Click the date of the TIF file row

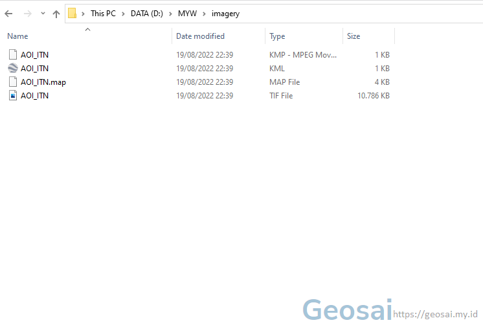point(205,96)
